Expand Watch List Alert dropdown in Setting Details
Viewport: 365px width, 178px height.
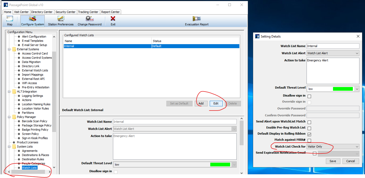333,53
